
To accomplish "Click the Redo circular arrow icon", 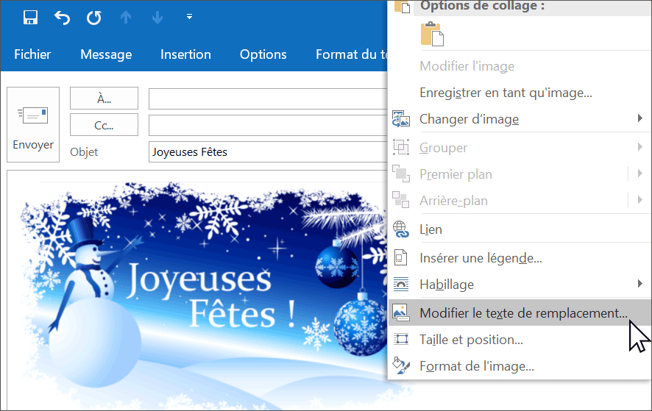I will pyautogui.click(x=94, y=17).
